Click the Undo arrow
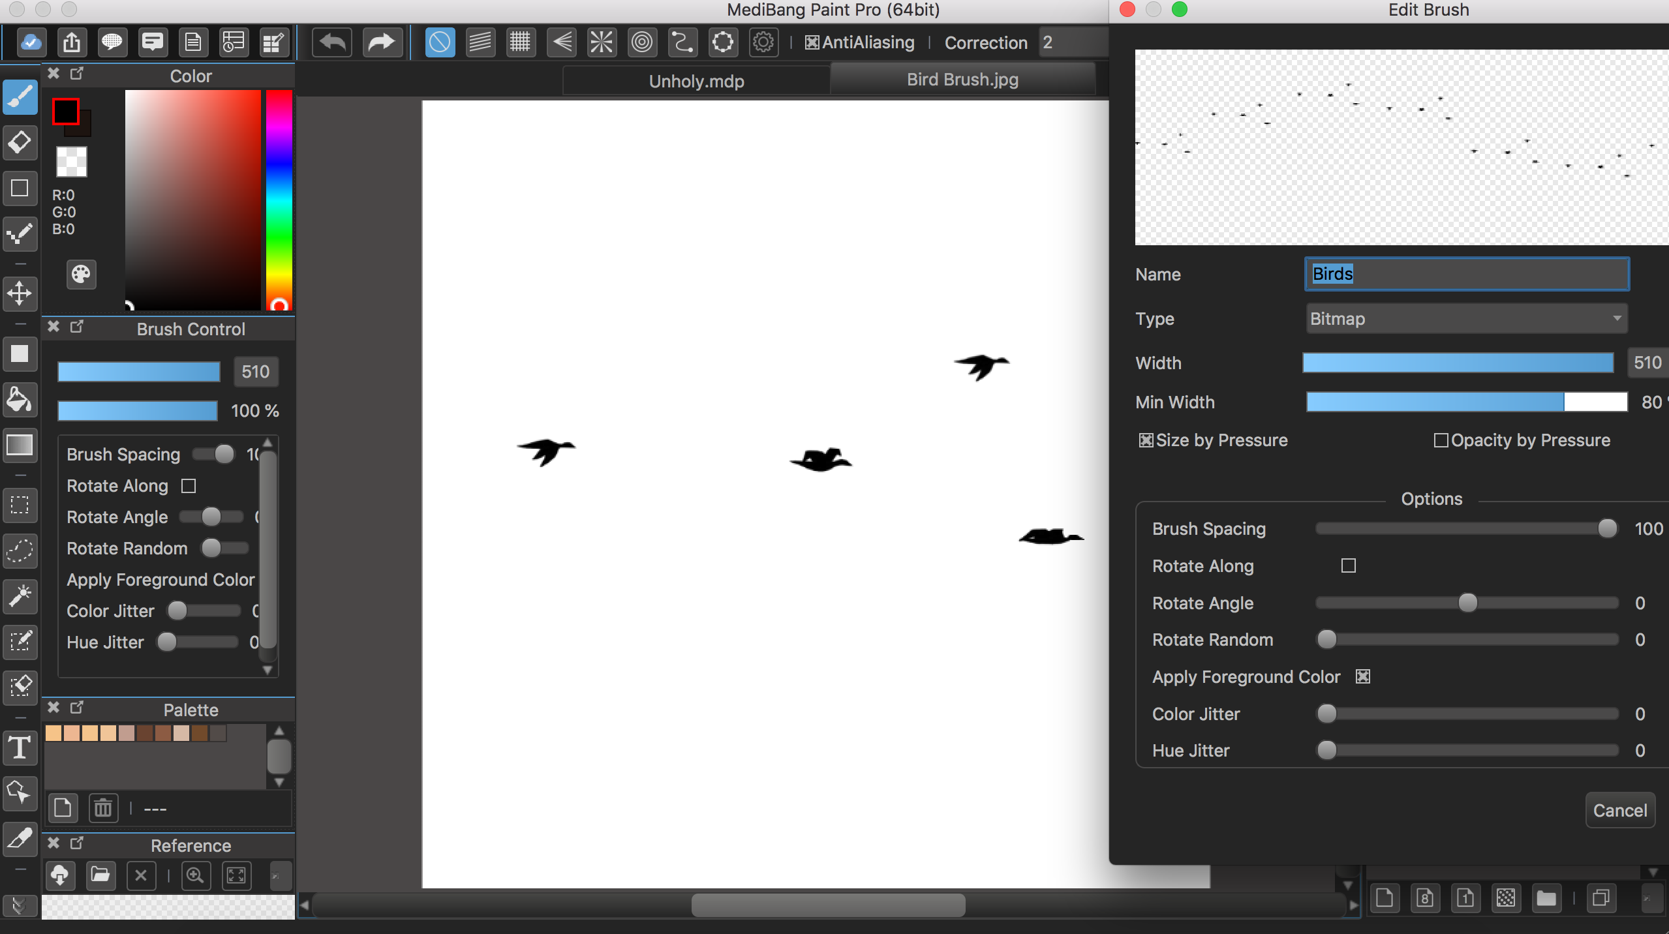The width and height of the screenshot is (1669, 934). (332, 43)
